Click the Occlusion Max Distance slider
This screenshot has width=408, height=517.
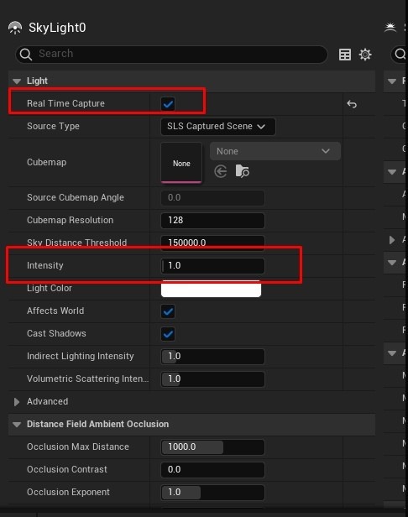[x=212, y=447]
